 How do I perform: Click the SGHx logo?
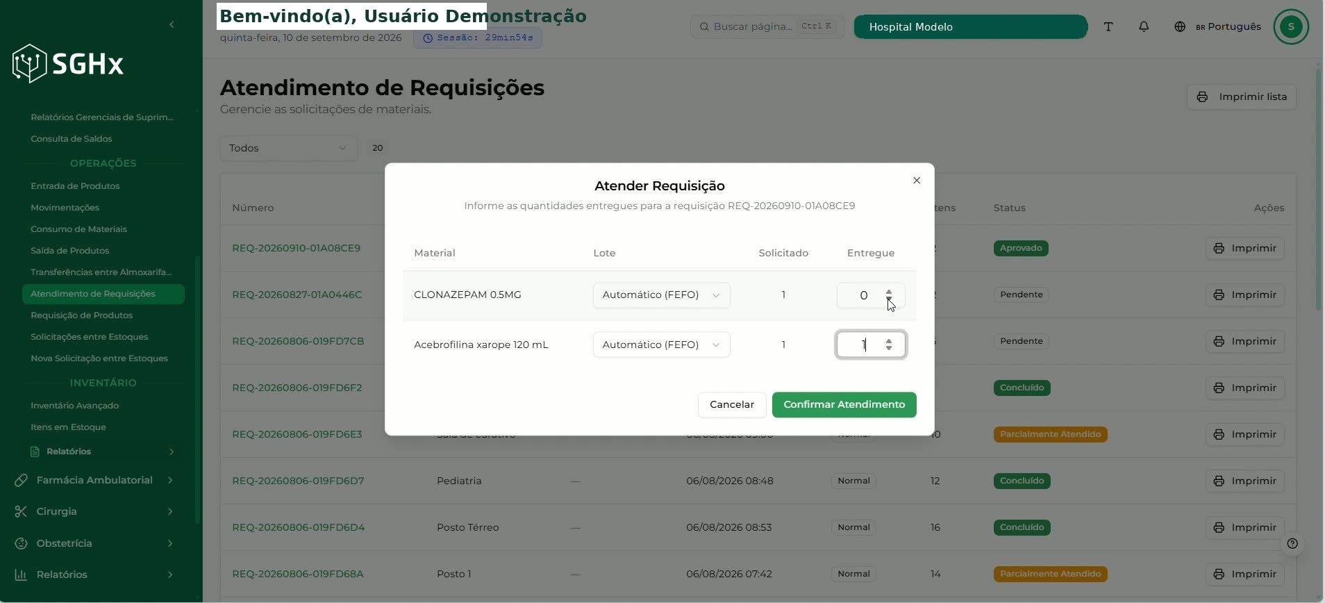68,64
